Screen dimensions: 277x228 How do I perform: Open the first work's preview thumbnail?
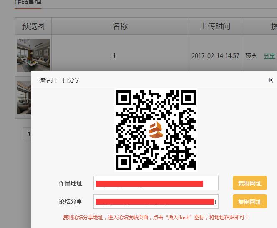pyautogui.click(x=33, y=55)
